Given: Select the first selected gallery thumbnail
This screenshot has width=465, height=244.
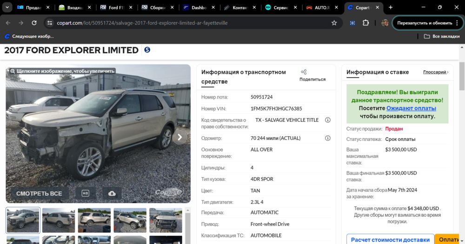Looking at the screenshot, I should click(x=23, y=220).
